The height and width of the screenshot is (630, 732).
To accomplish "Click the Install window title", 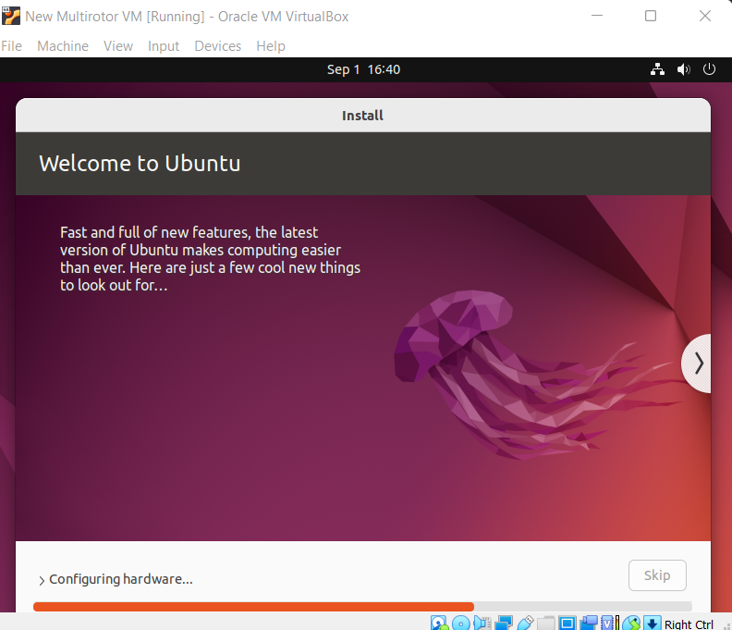I will (x=362, y=116).
